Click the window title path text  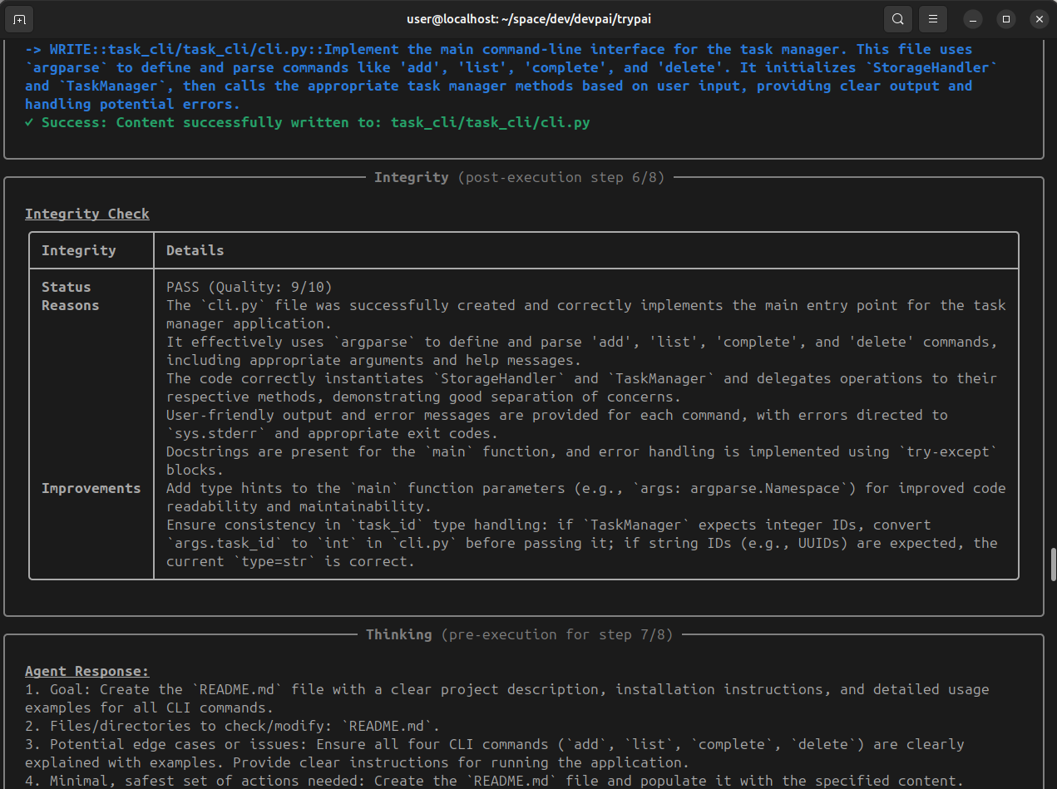pos(528,18)
